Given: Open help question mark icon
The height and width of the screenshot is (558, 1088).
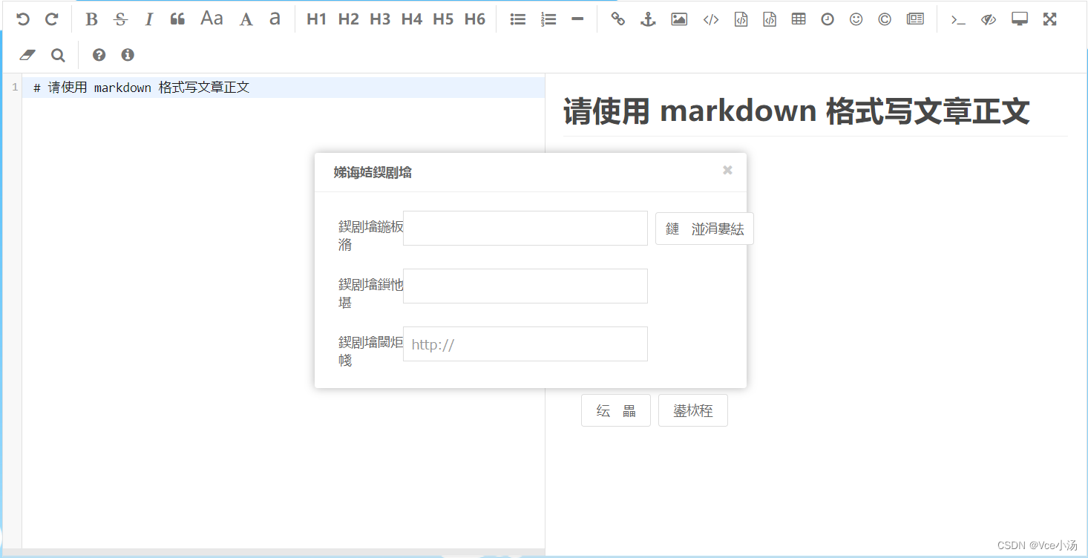Looking at the screenshot, I should (x=99, y=55).
